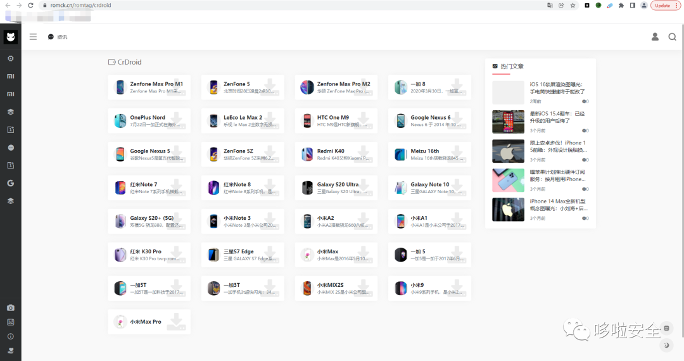This screenshot has width=684, height=361.
Task: Select the 红米Note 7 entry
Action: coord(149,188)
